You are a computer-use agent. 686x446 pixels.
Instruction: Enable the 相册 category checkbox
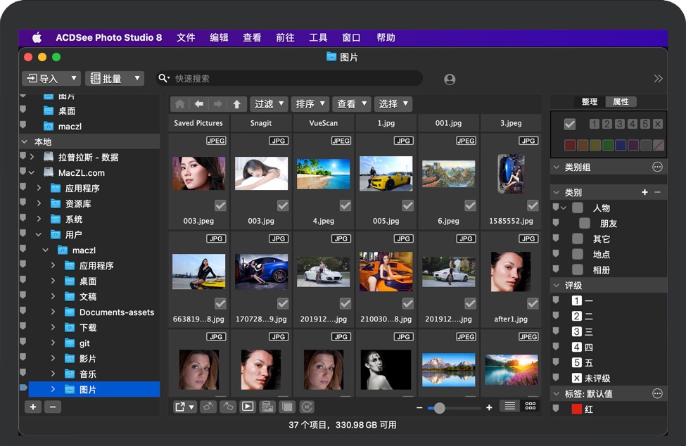coord(578,270)
